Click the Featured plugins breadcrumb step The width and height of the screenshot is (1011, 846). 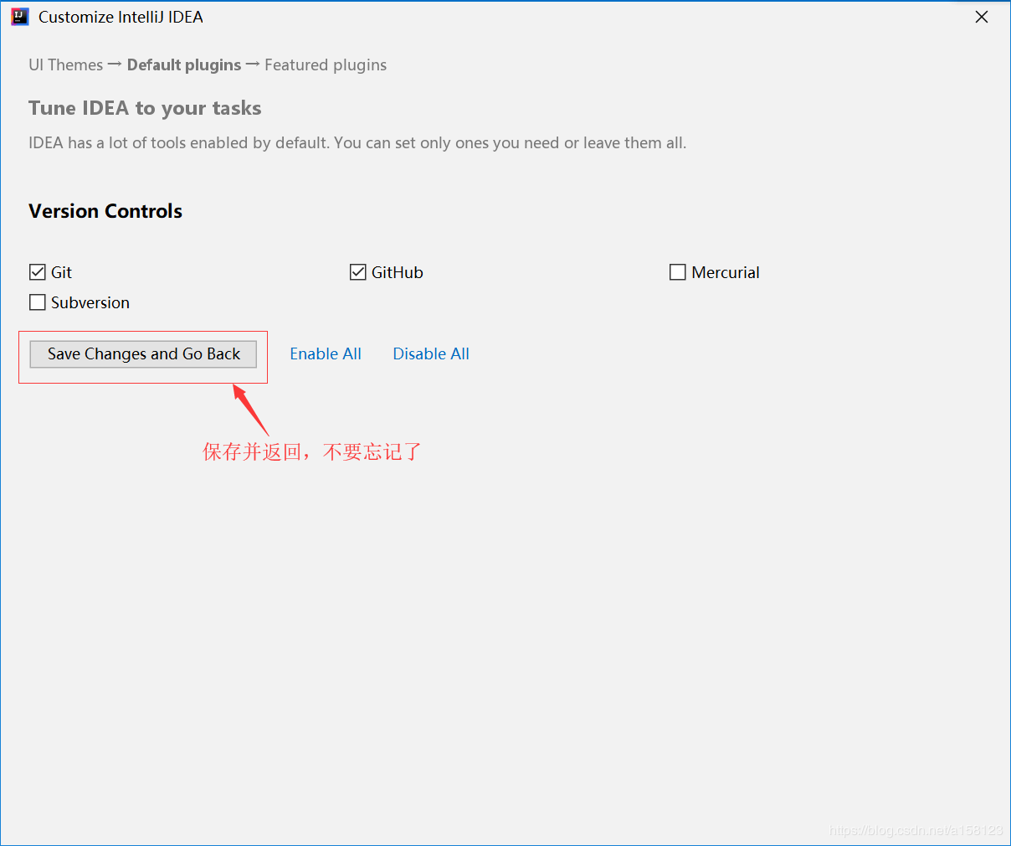(x=326, y=65)
